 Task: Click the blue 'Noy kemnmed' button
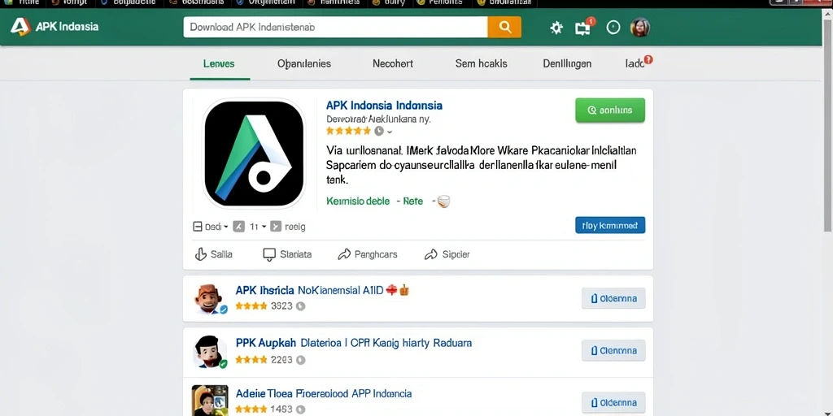[610, 225]
